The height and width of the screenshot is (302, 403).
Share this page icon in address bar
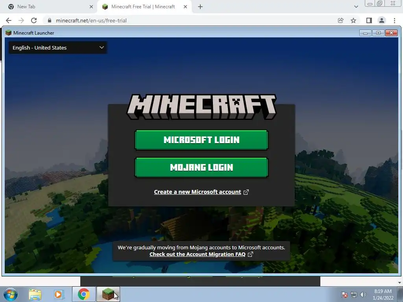(340, 20)
